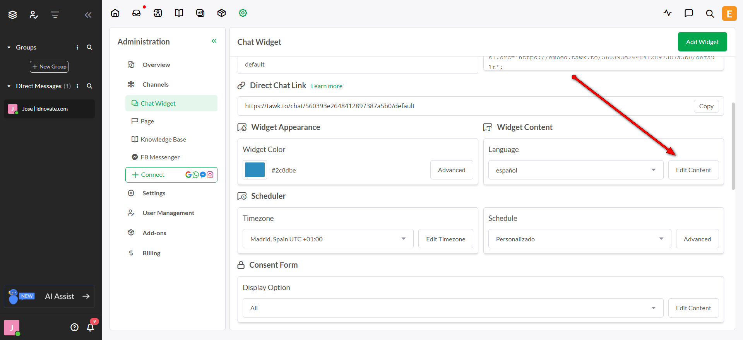Click the blue widget color swatch
The width and height of the screenshot is (743, 340).
(x=255, y=170)
